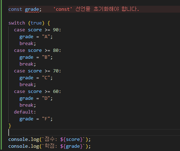Click the underlined grade variable in const declaration
180x151 pixels.
[32, 9]
